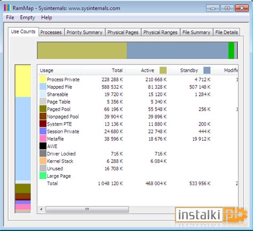Click the dark gray Driver Locked swatch

pos(43,153)
